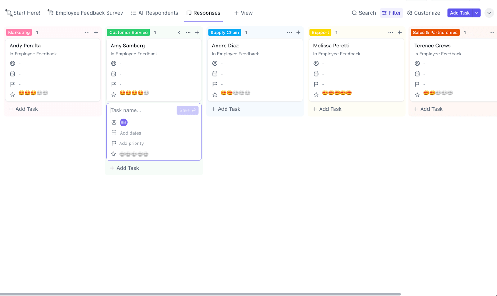This screenshot has width=497, height=296.
Task: Change Andre Diaz emoji rating
Action: (x=236, y=93)
